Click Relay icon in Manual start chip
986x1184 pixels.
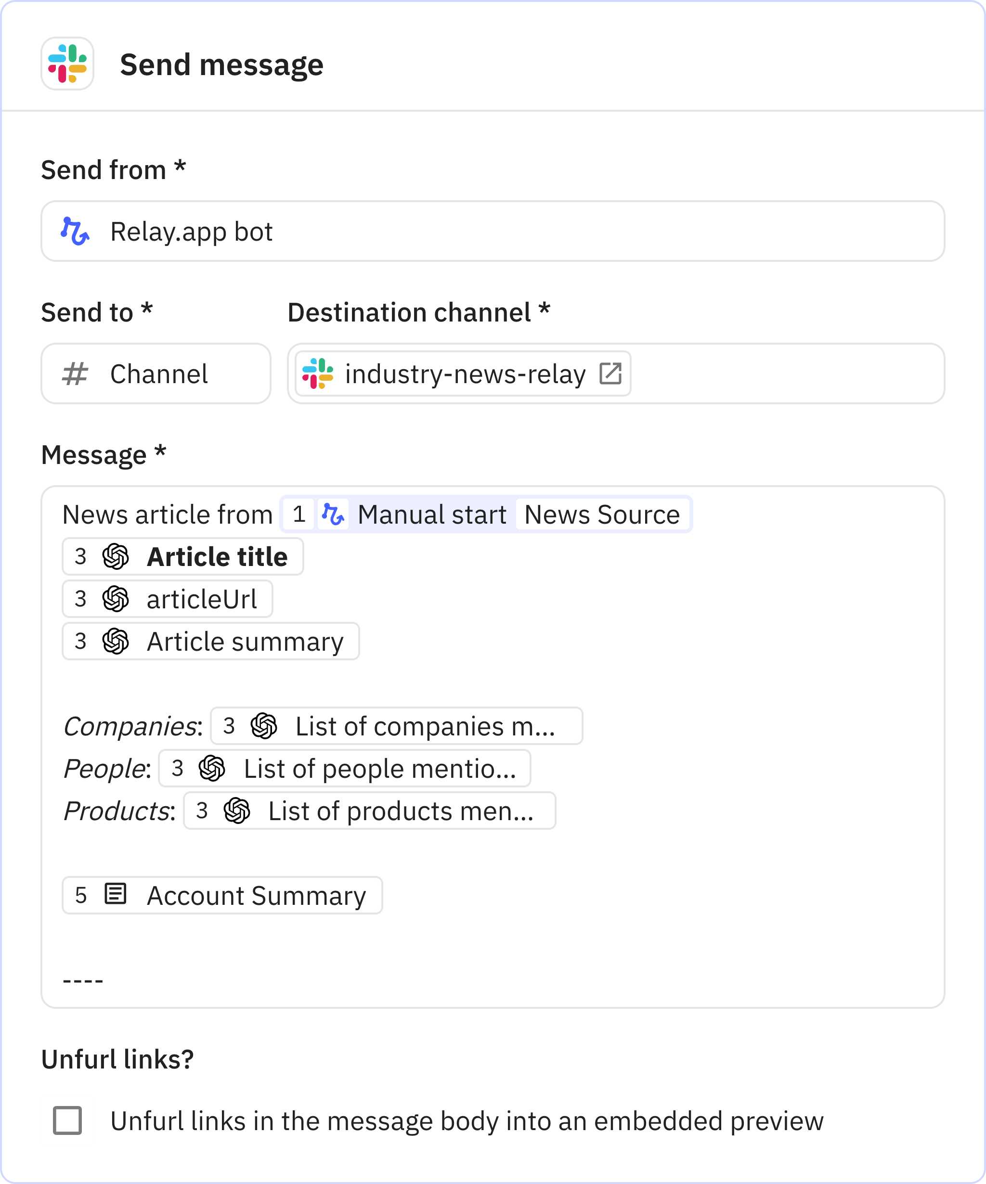pos(333,514)
